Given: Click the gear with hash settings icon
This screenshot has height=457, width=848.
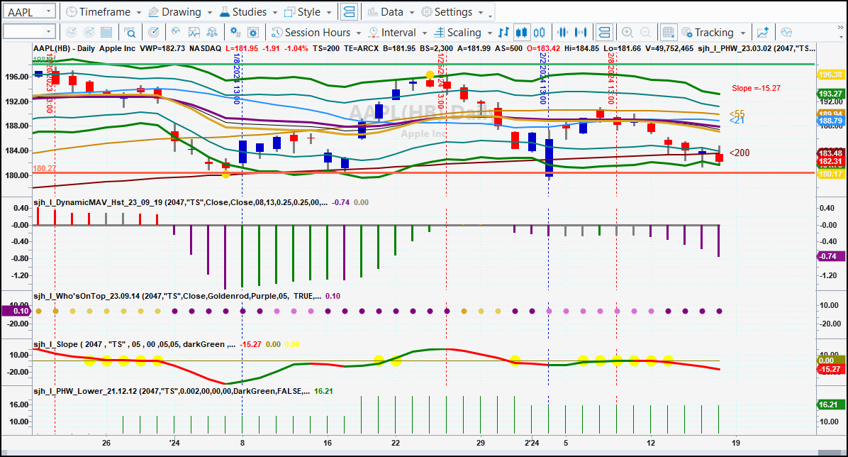Looking at the screenshot, I should pyautogui.click(x=235, y=33).
